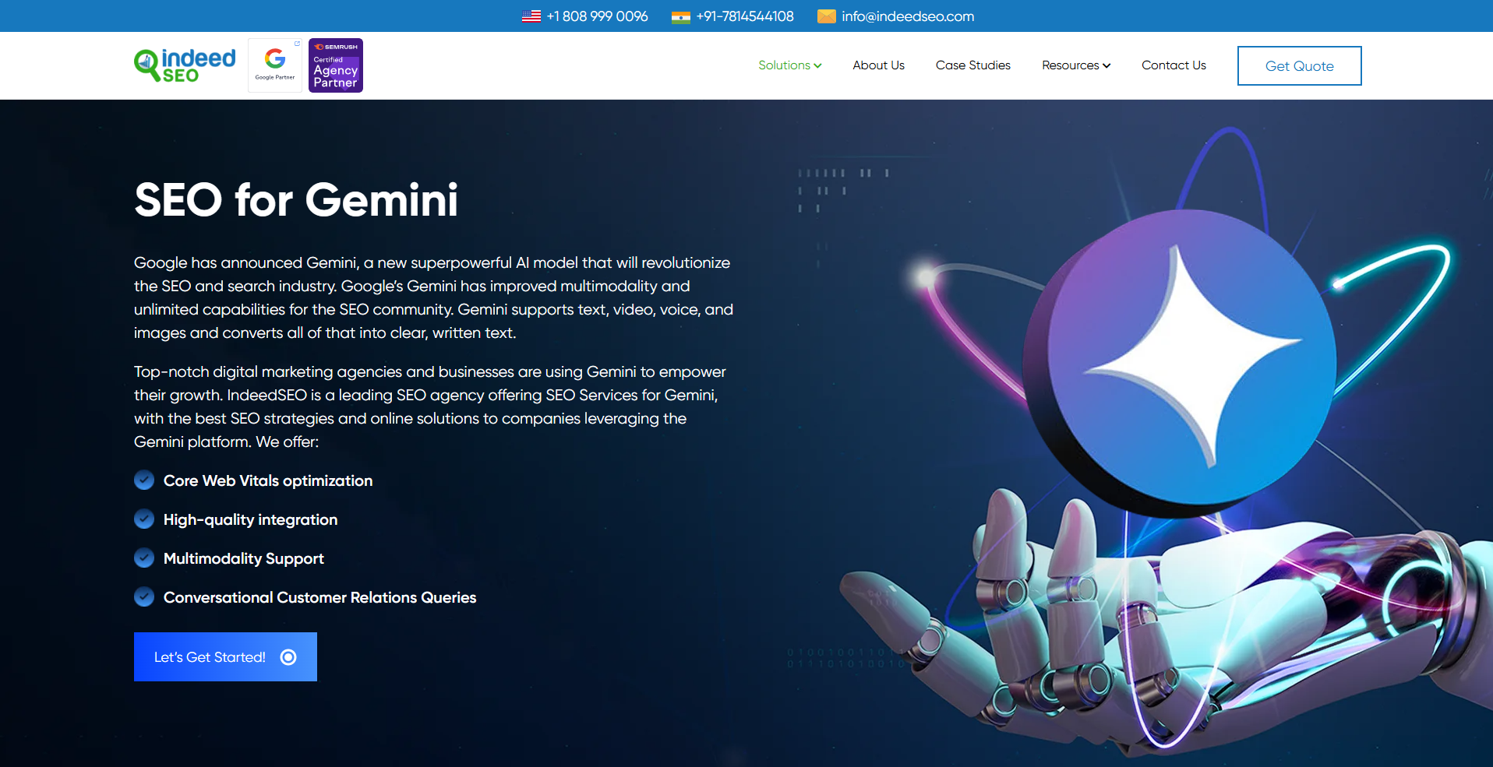The image size is (1493, 767).
Task: Click the checkmark beside Multimodality Support
Action: [144, 558]
